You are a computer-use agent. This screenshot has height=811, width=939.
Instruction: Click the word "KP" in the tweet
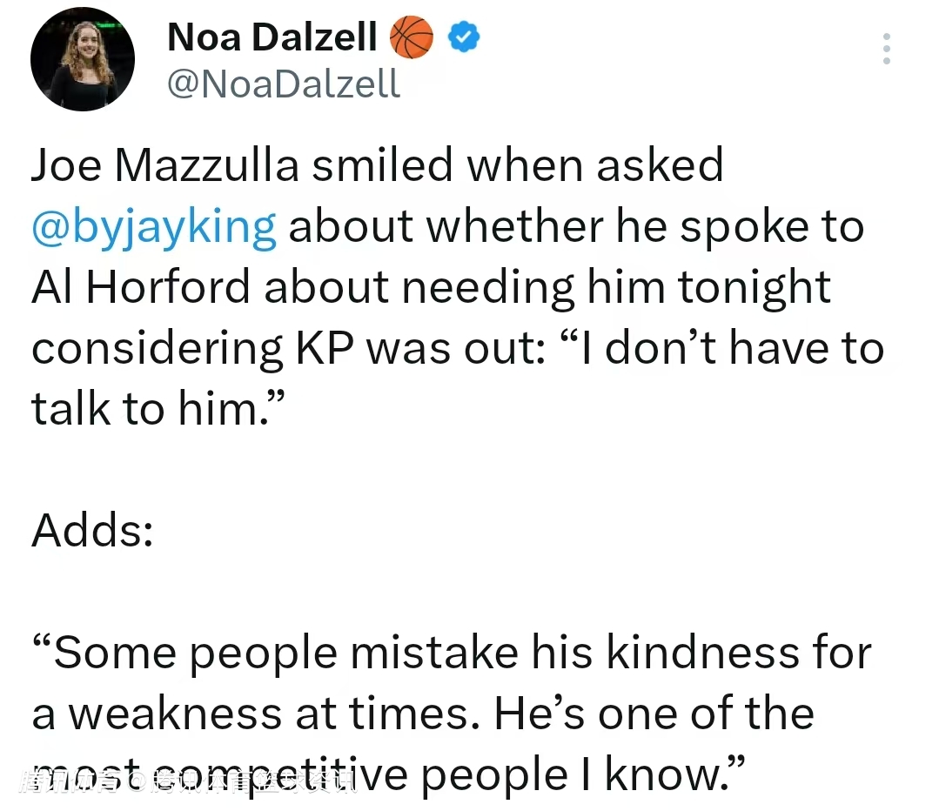pos(323,348)
